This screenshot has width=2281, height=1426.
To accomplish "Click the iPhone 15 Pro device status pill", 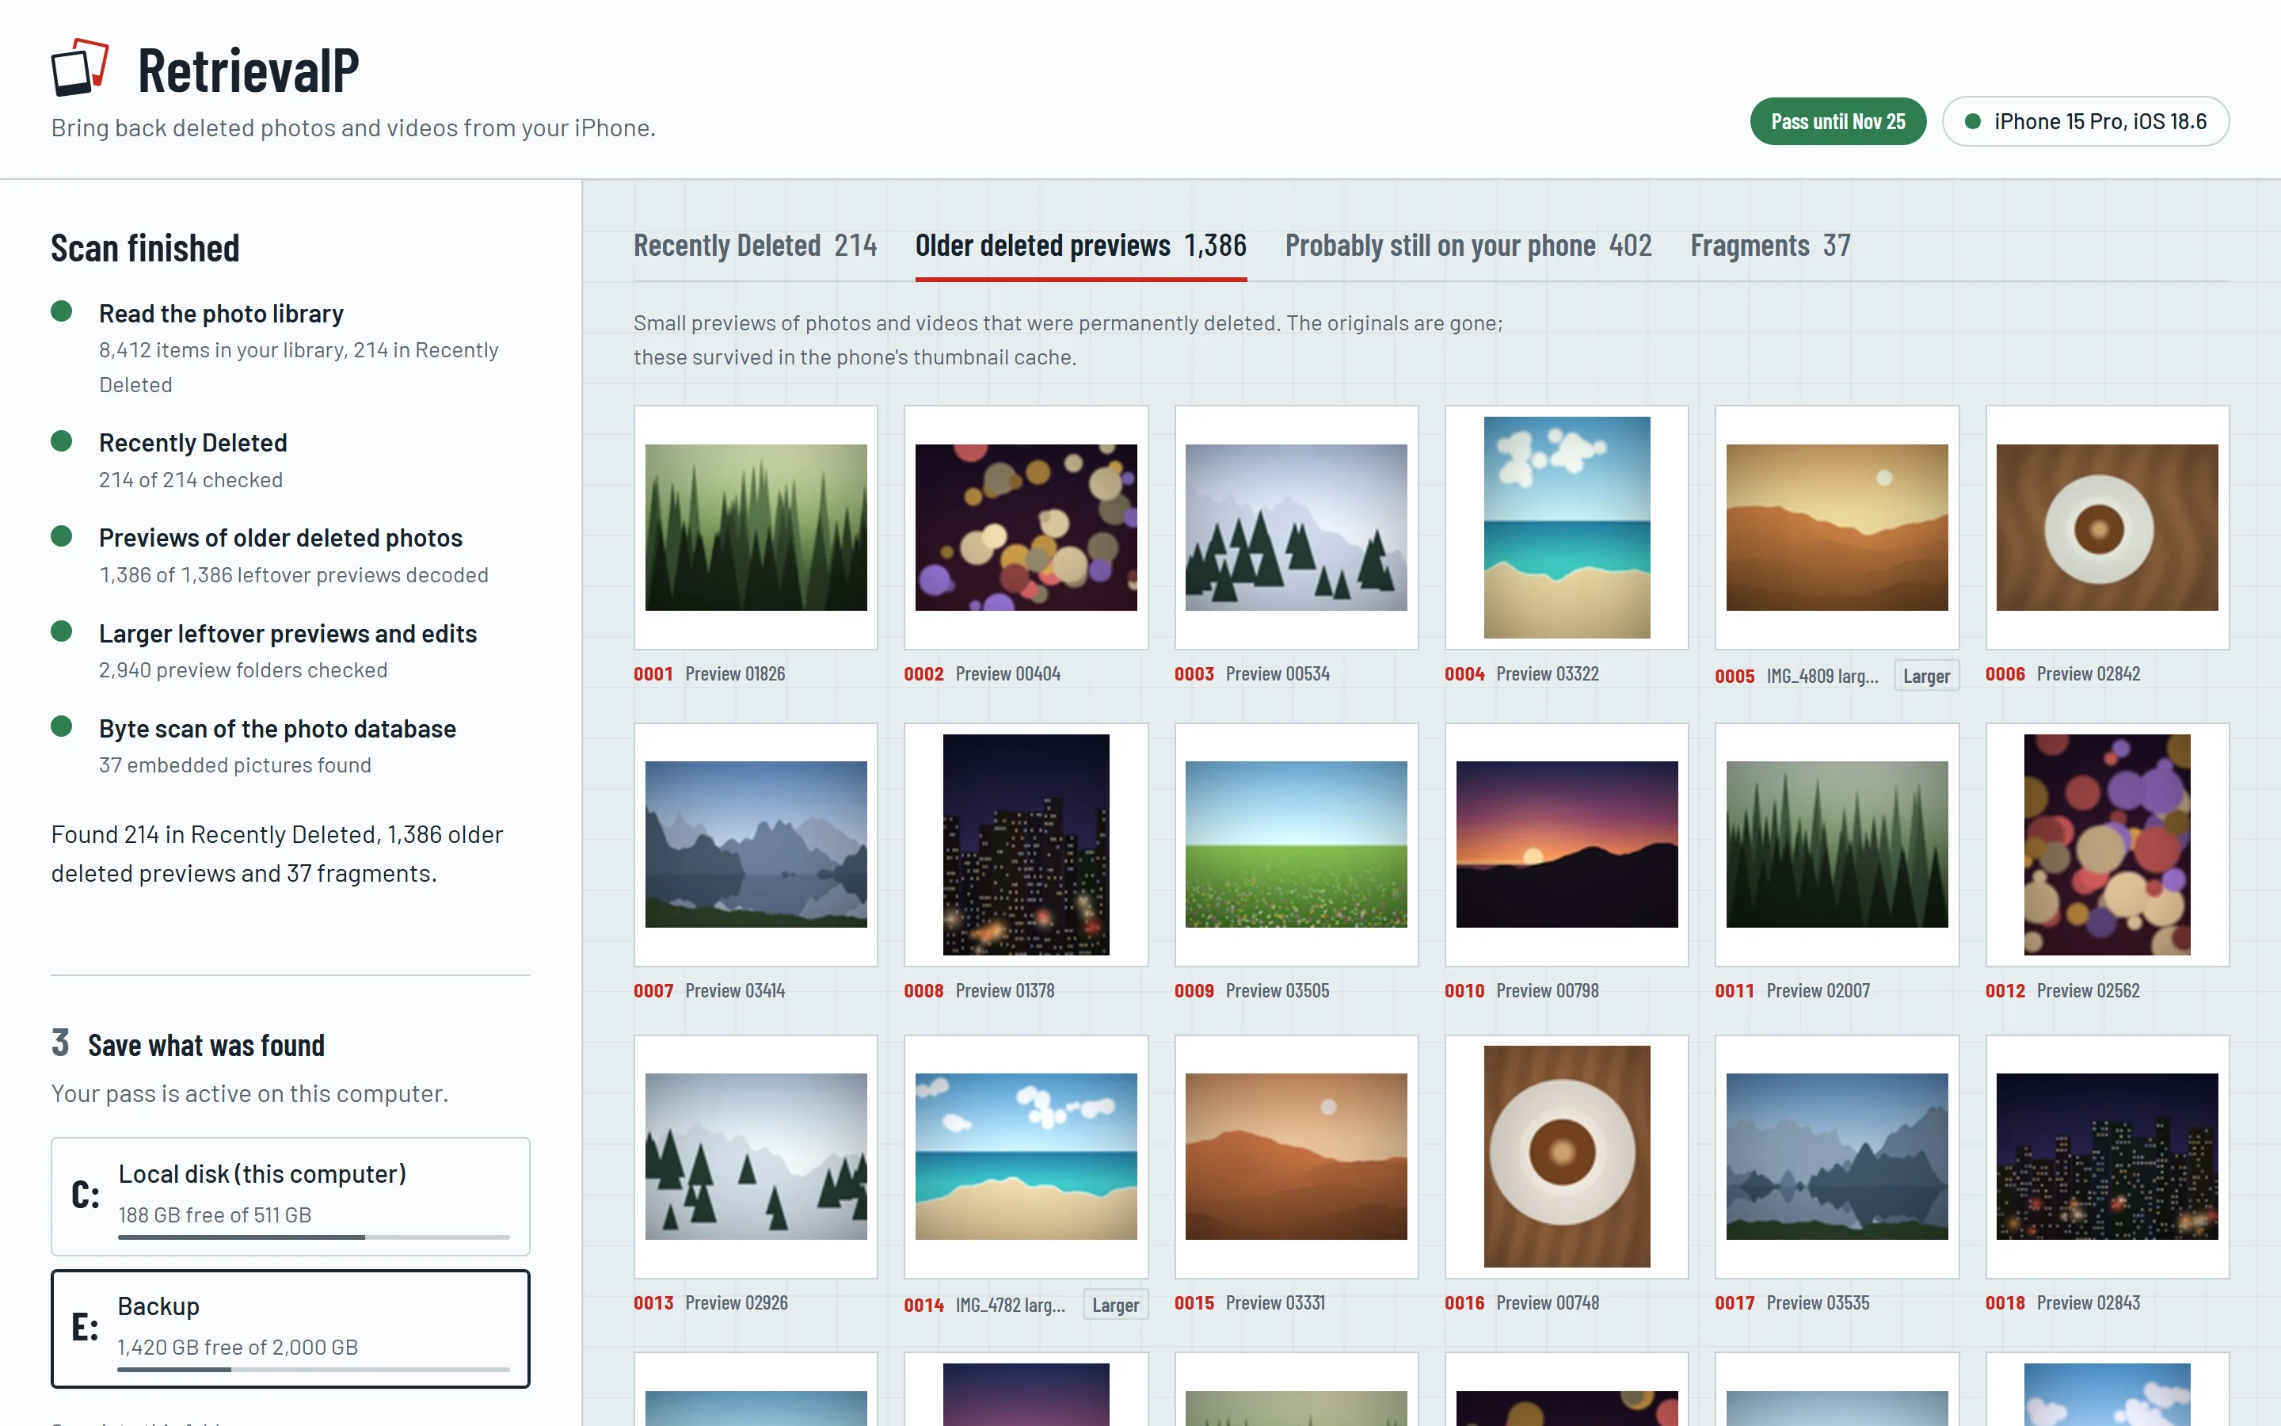I will 2085,122.
